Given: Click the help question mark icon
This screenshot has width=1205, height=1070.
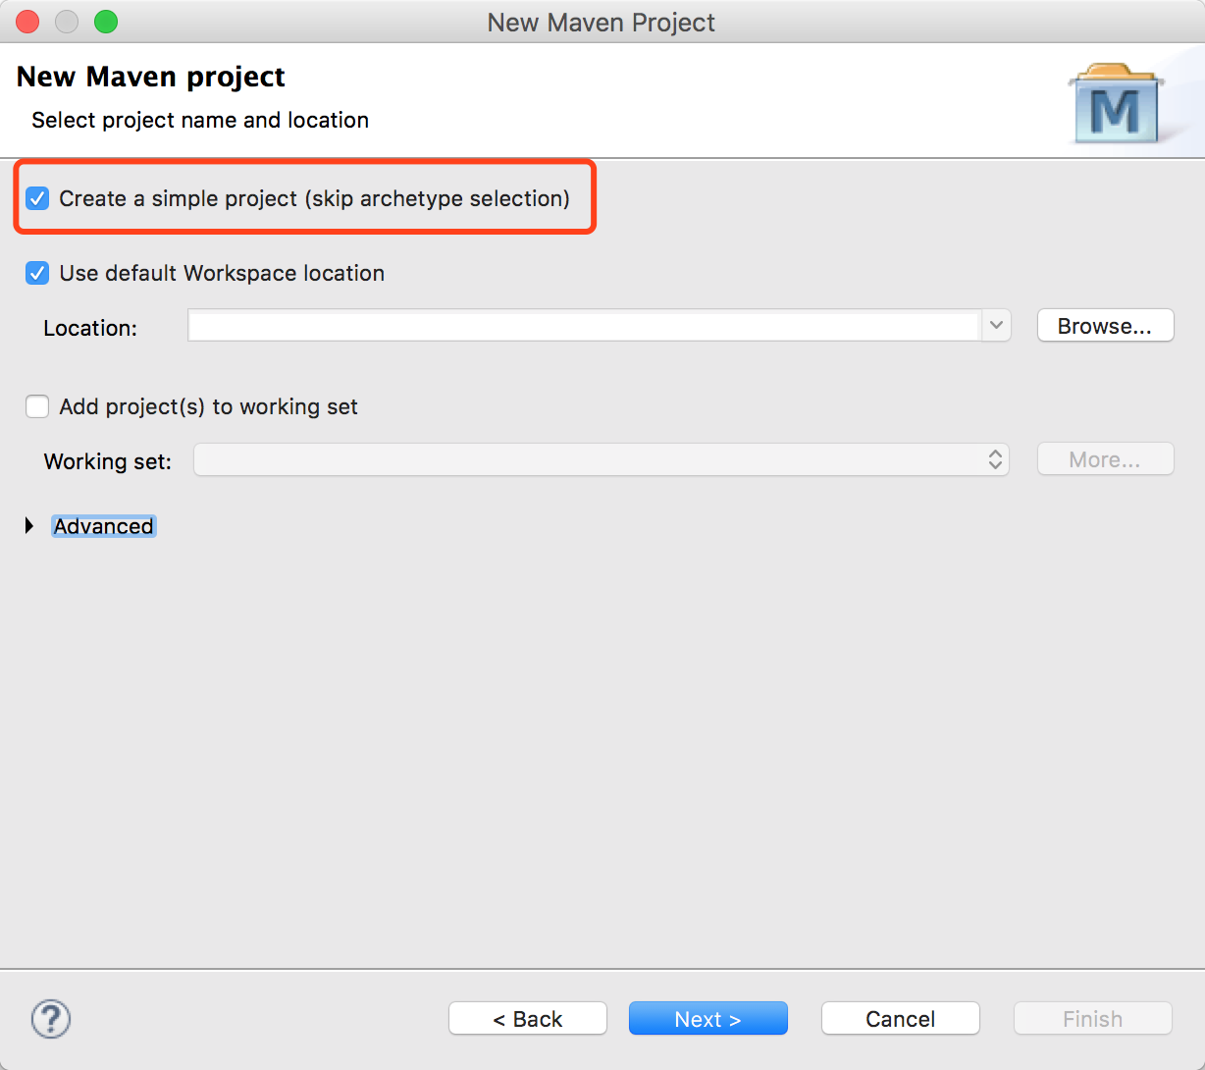Looking at the screenshot, I should point(50,1019).
